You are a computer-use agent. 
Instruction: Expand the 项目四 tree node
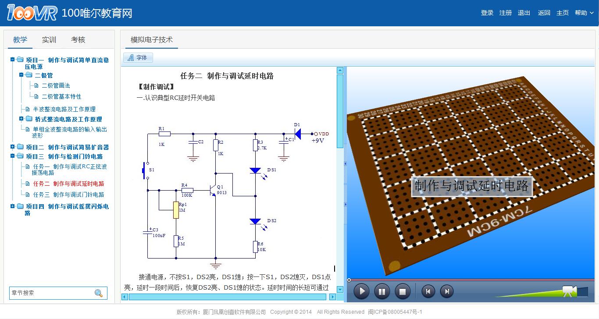13,206
